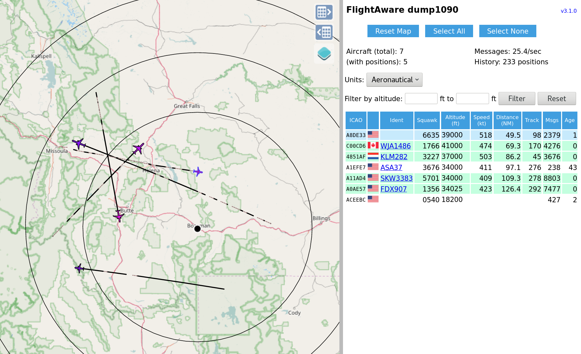Click the Canadian flag in WJA1486 row

(x=373, y=146)
